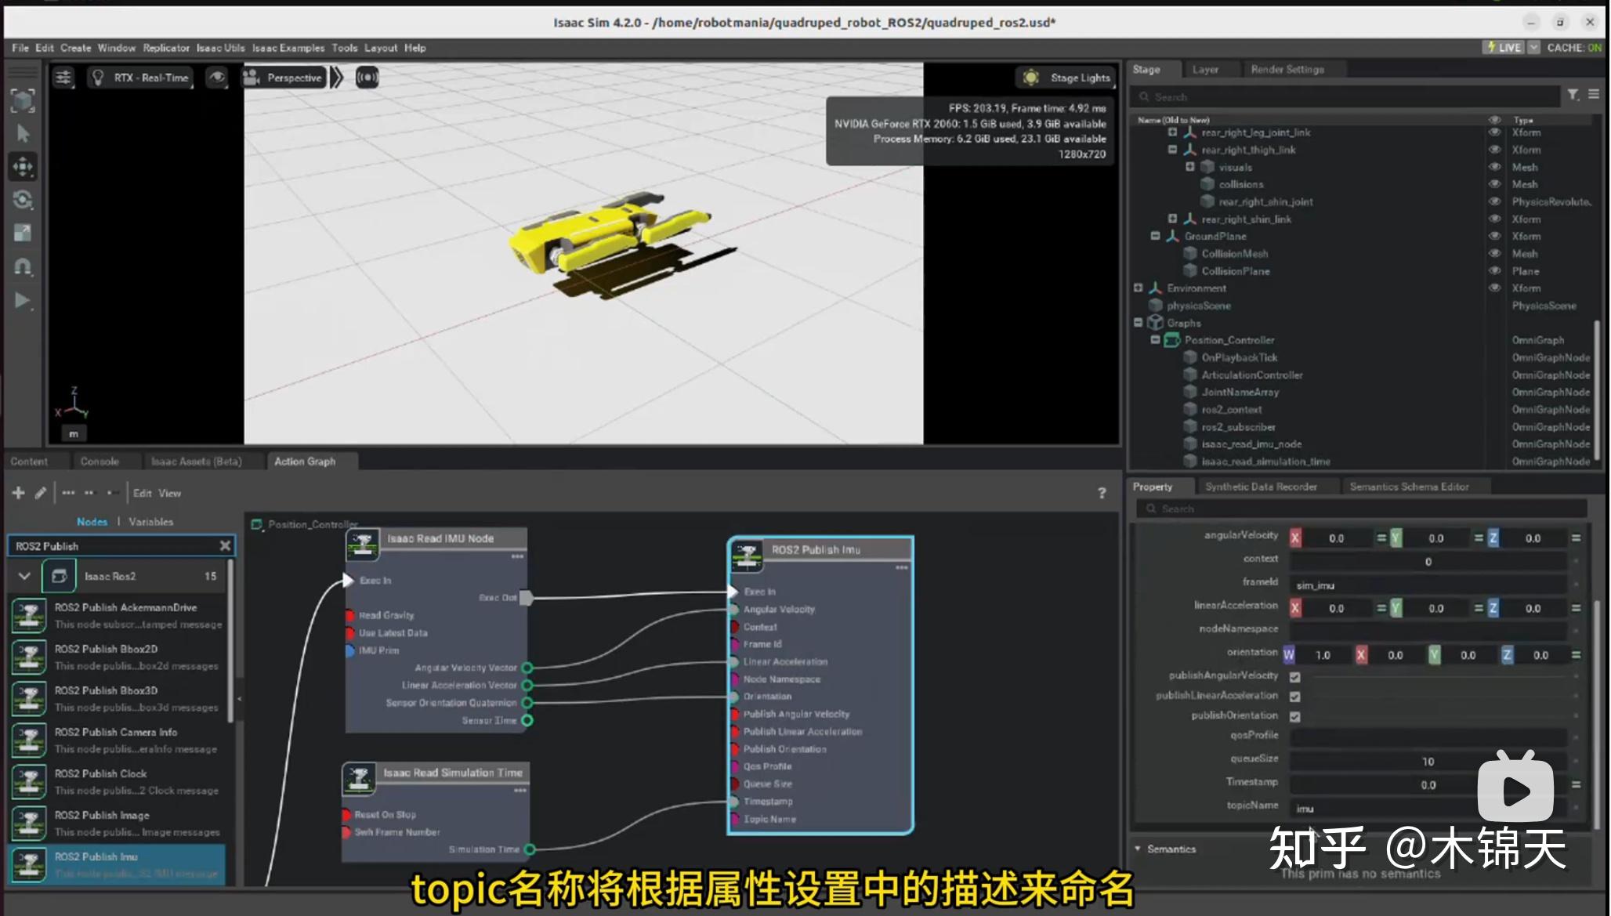Click the angularVelocity X value field
Image resolution: width=1611 pixels, height=916 pixels.
tap(1335, 538)
